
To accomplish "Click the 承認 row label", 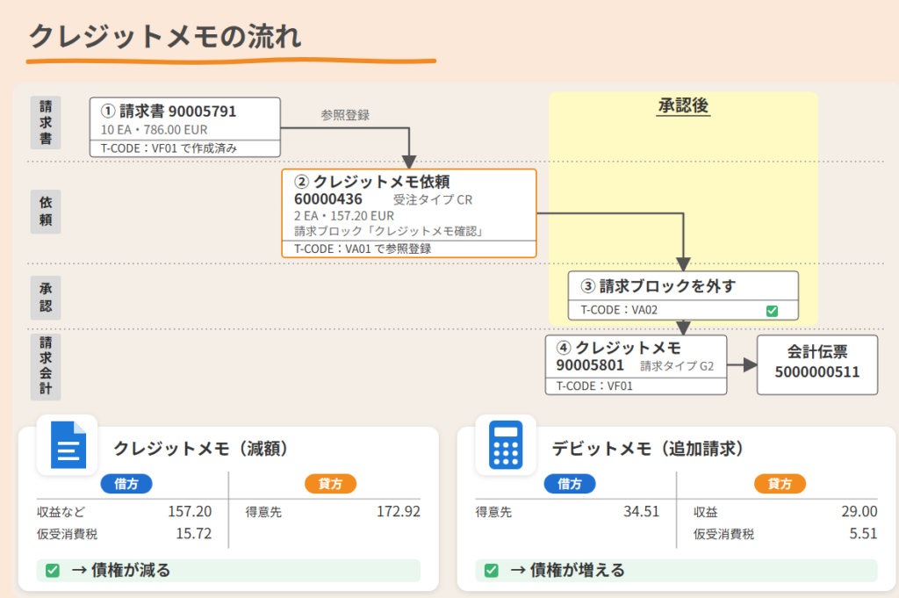I will click(x=46, y=298).
